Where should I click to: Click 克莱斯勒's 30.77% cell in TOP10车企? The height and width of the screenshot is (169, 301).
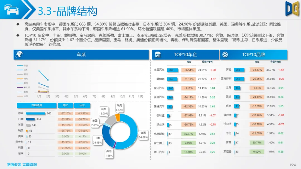188,134
